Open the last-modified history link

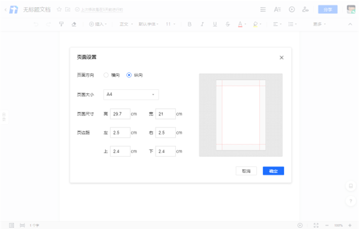(x=102, y=10)
